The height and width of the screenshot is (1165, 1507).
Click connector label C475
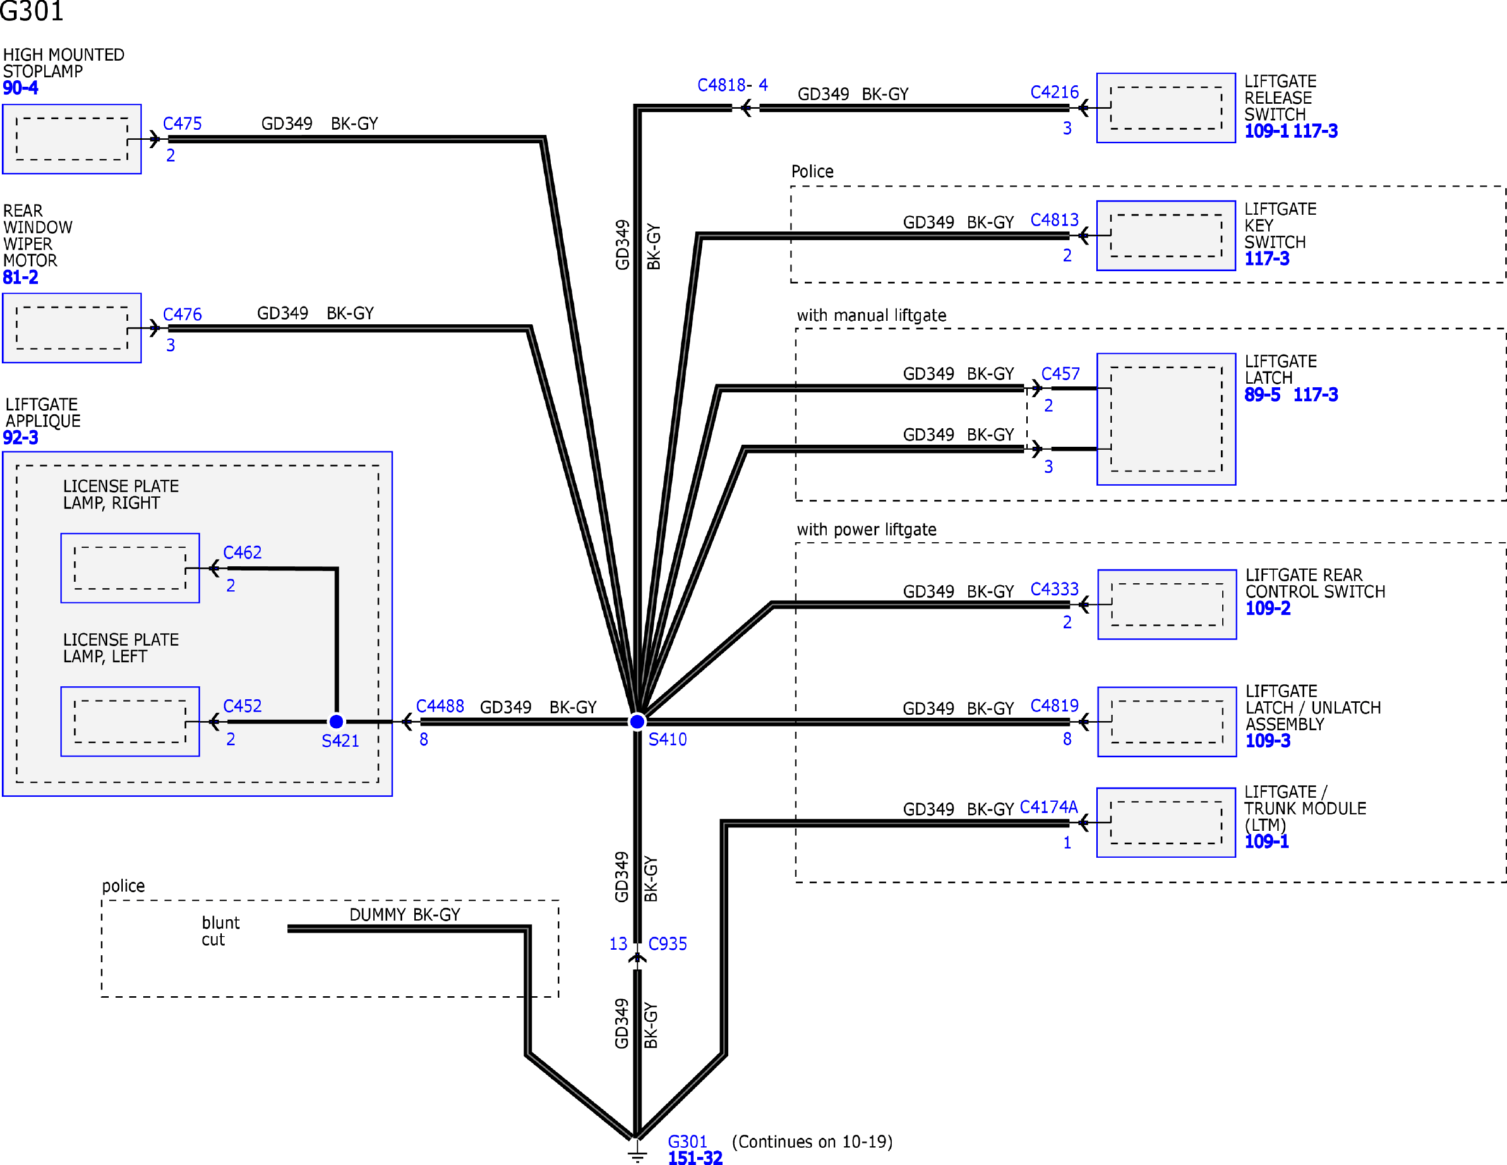pyautogui.click(x=182, y=124)
